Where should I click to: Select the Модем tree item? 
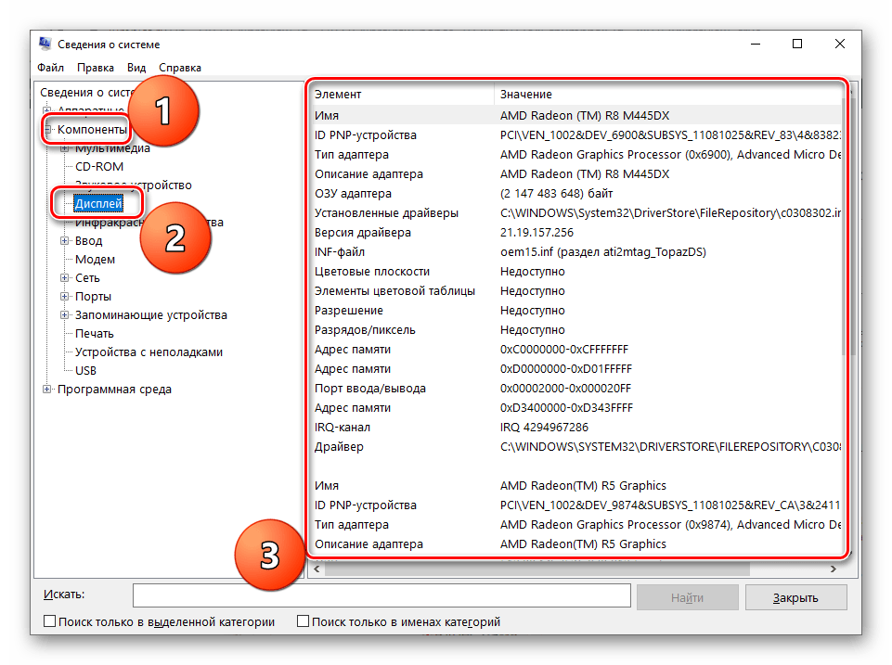(95, 260)
